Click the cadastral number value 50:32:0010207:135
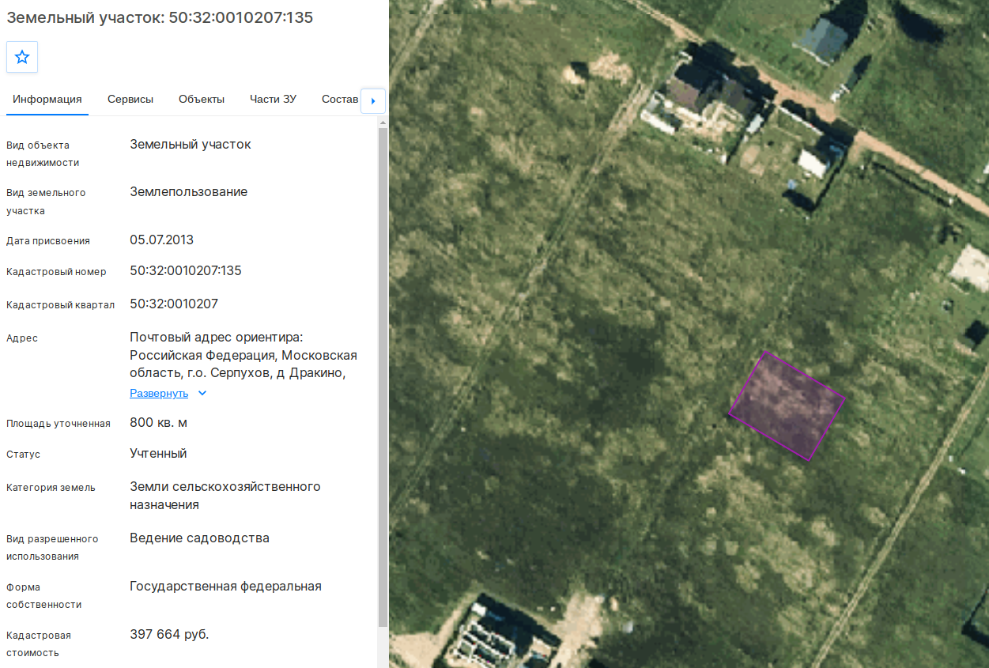 click(186, 270)
